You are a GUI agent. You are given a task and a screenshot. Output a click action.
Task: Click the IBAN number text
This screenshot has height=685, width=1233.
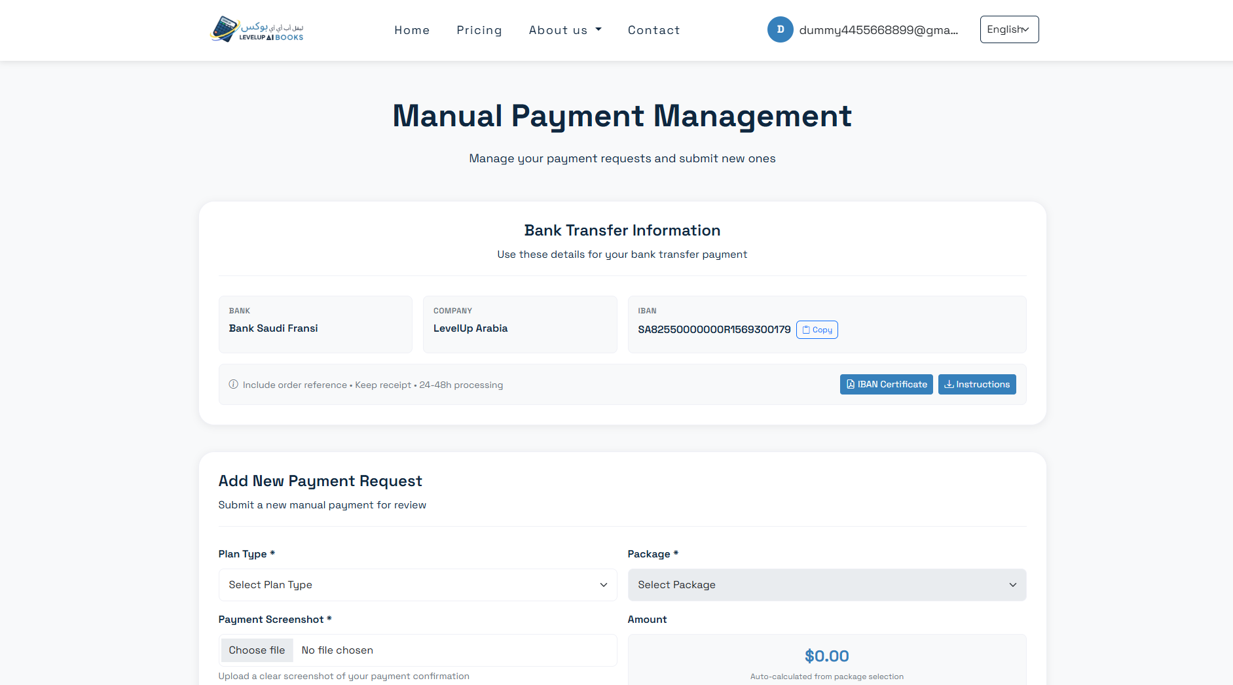click(714, 330)
